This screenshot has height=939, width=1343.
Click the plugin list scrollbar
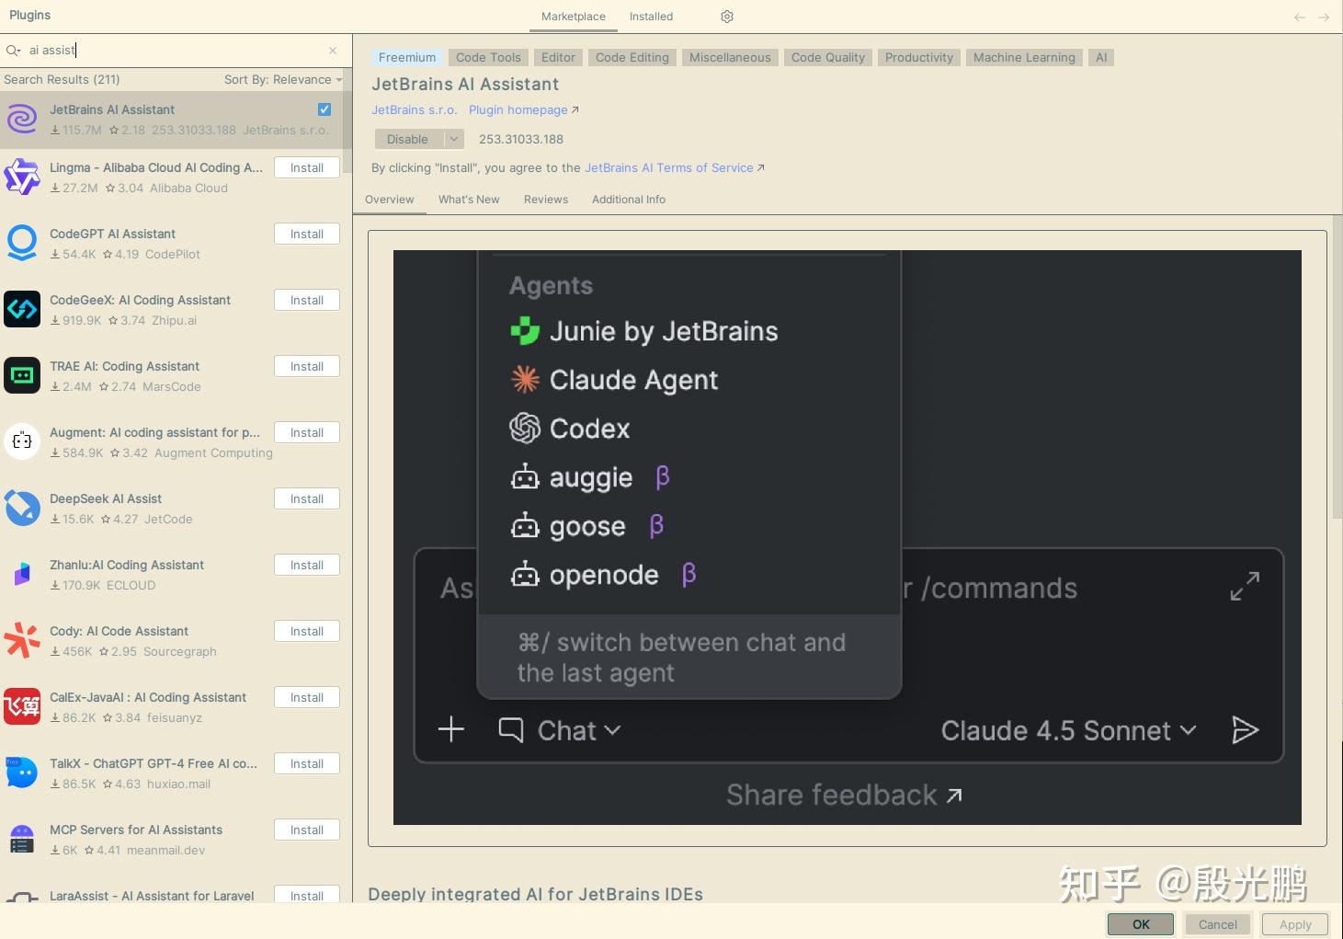(347, 120)
